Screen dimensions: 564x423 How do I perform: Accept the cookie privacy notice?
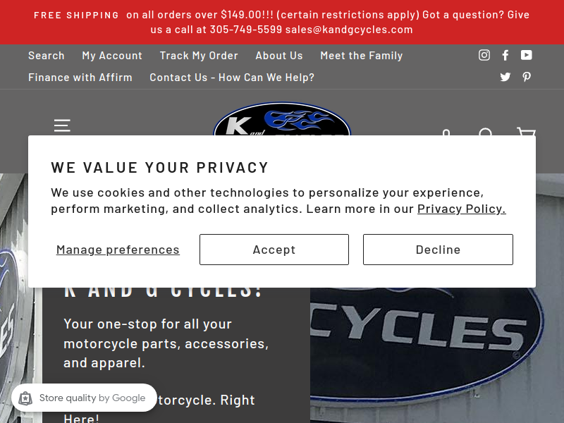pyautogui.click(x=274, y=250)
